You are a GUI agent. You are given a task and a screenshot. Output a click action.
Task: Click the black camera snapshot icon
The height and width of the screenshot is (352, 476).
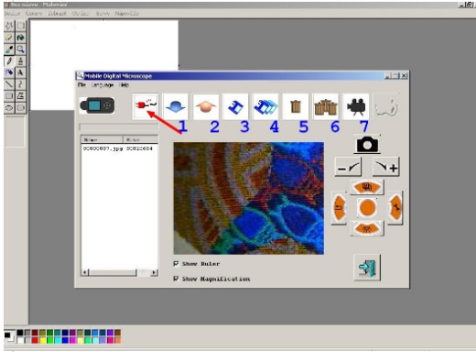[367, 144]
